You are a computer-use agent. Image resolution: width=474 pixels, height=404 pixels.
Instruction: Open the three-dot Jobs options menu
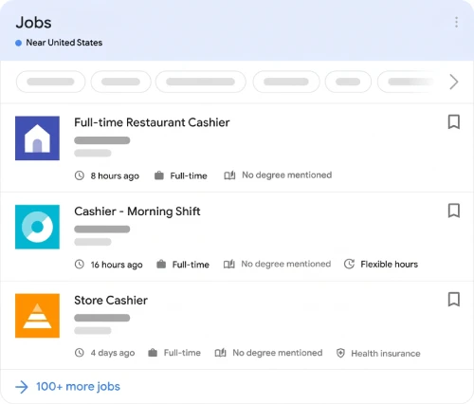coord(456,22)
